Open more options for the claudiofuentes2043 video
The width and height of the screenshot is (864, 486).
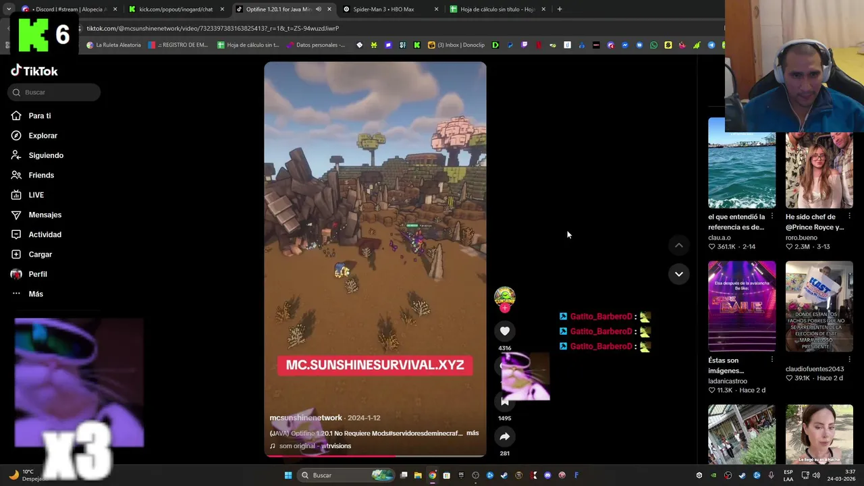click(x=849, y=360)
